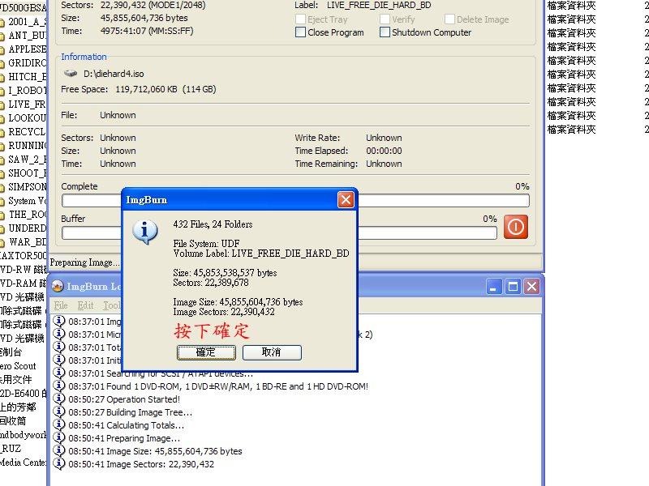The image size is (649, 486).
Task: Toggle the Delete Image checkbox
Action: (449, 19)
